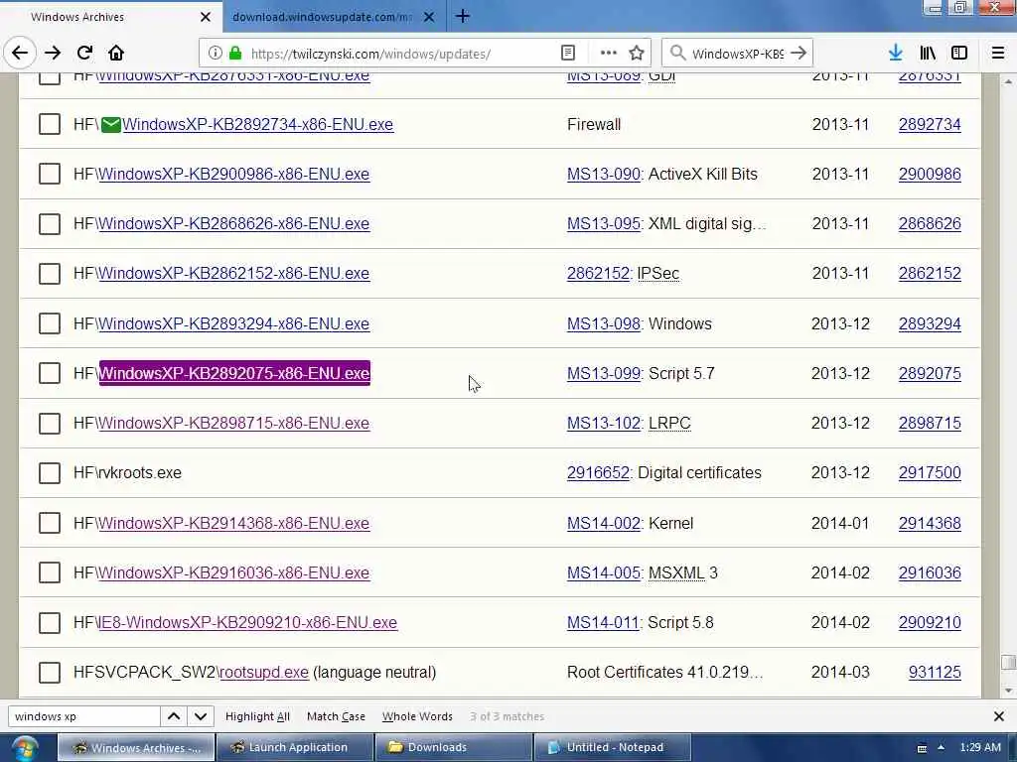Click the browser search box
This screenshot has width=1017, height=762.
[737, 54]
